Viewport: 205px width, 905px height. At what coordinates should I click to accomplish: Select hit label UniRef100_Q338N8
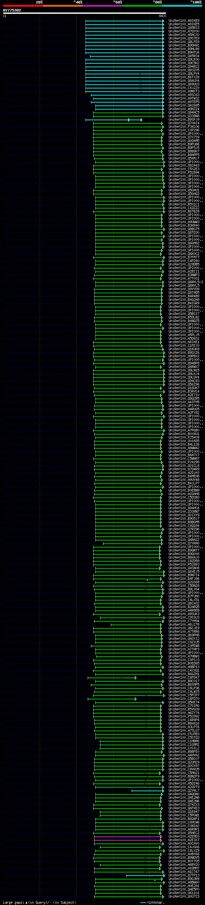point(184,116)
